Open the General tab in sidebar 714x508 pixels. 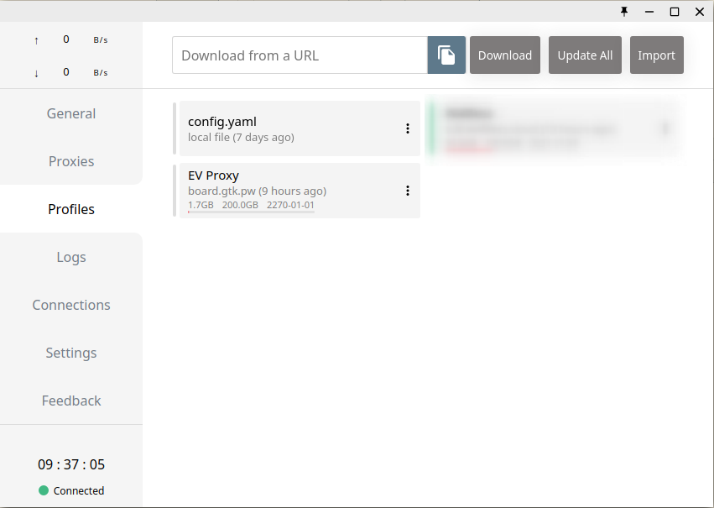(71, 113)
